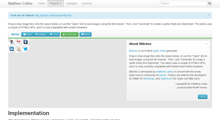Image resolution: width=220 pixels, height=120 pixels.
Task: Expand the Projects dropdown menu
Action: [55, 3]
